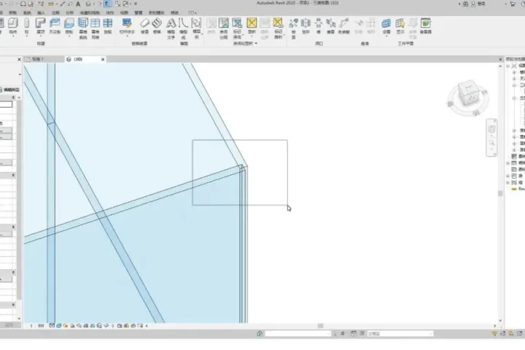Viewport: 525px width, 350px height.
Task: Select the By Face opening tool
Action: coord(293,28)
